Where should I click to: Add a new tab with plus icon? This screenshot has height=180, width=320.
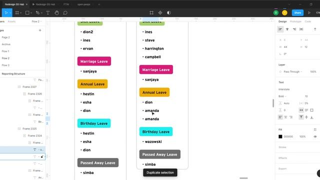click(x=99, y=4)
